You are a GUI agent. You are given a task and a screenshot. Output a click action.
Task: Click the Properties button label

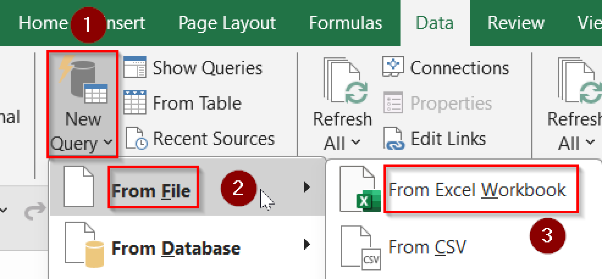(x=451, y=103)
